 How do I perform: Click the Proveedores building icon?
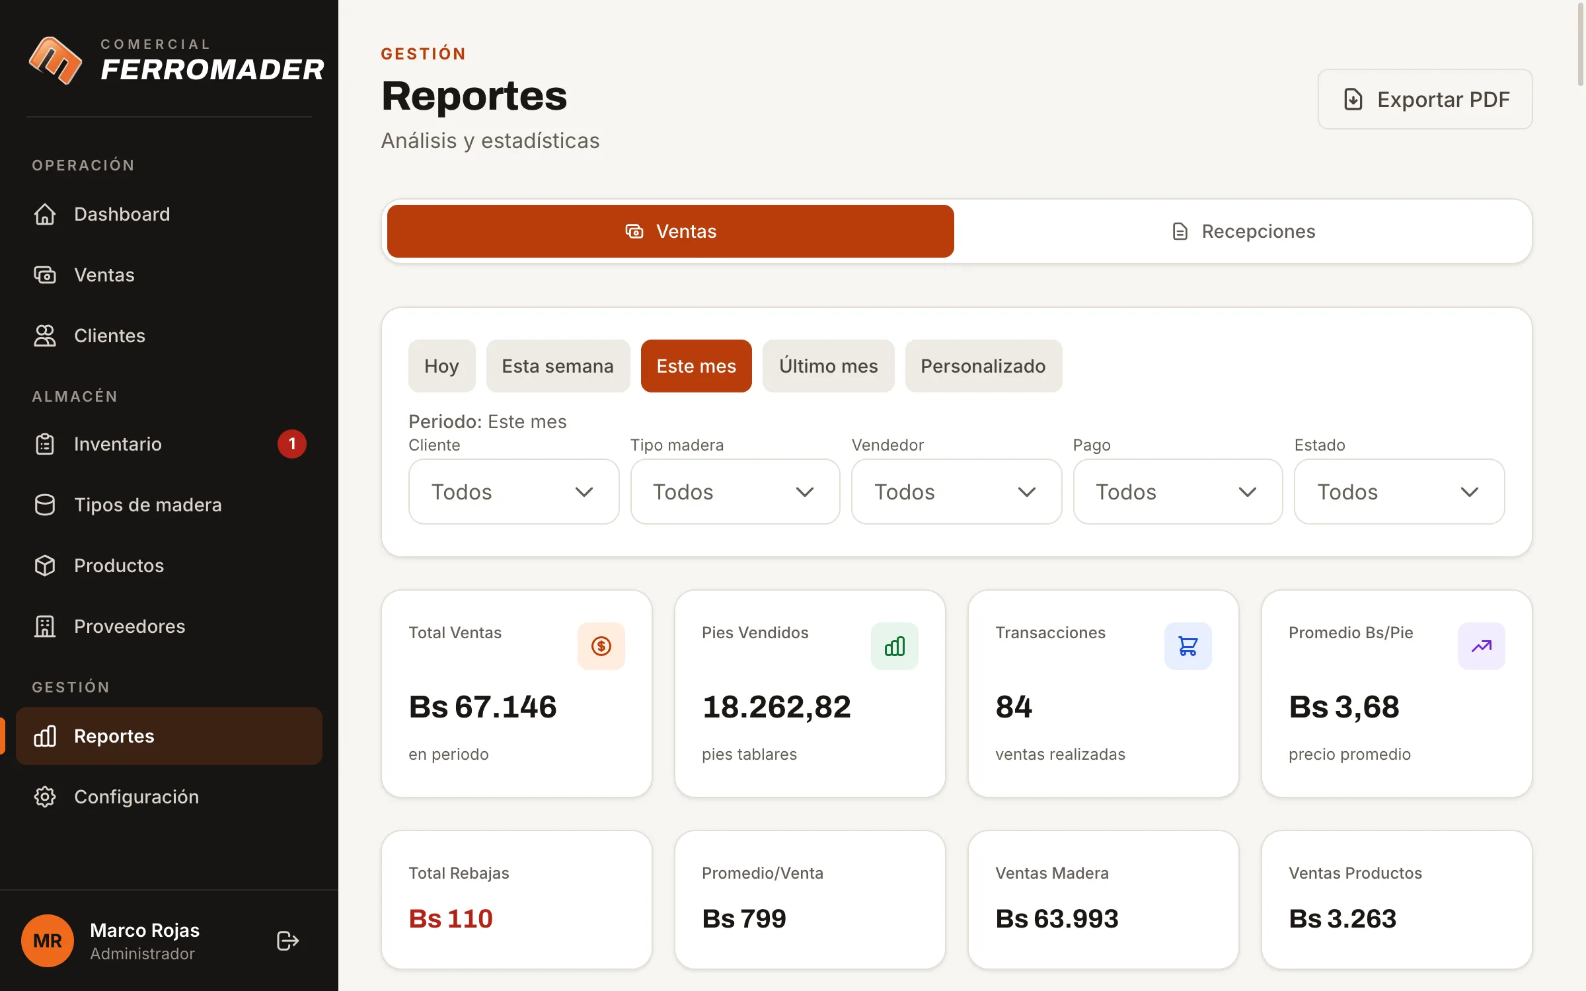[x=45, y=626]
